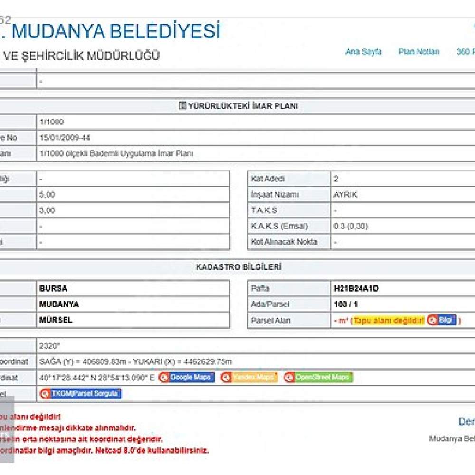Screen dimensions: 475x475
Task: Click the K.A.K.S (Emsal) label
Action: (x=279, y=226)
